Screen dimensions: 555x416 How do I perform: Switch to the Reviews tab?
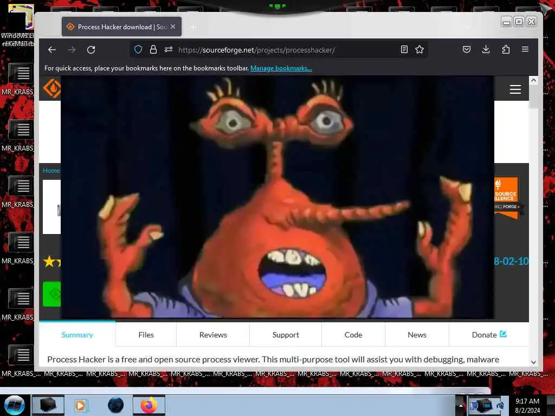click(213, 334)
